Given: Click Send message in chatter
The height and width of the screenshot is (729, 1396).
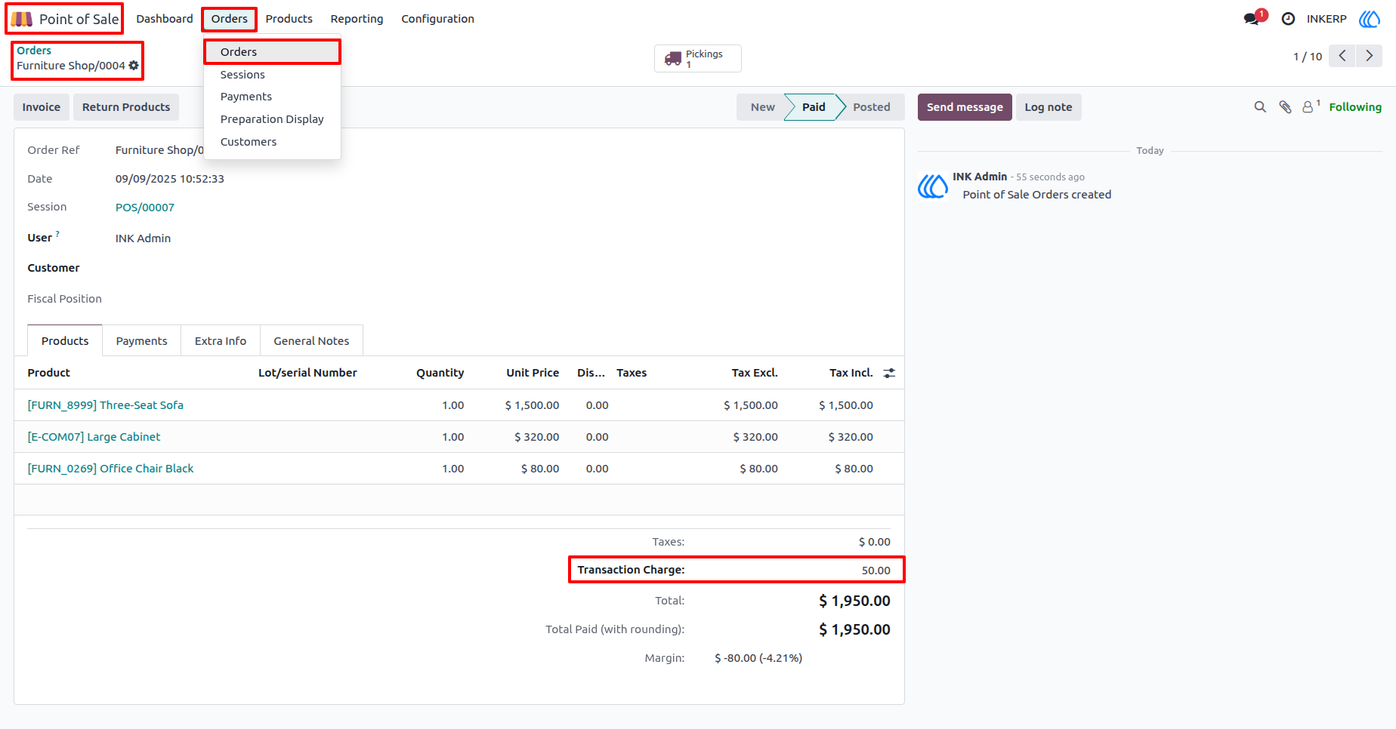Looking at the screenshot, I should coord(965,107).
